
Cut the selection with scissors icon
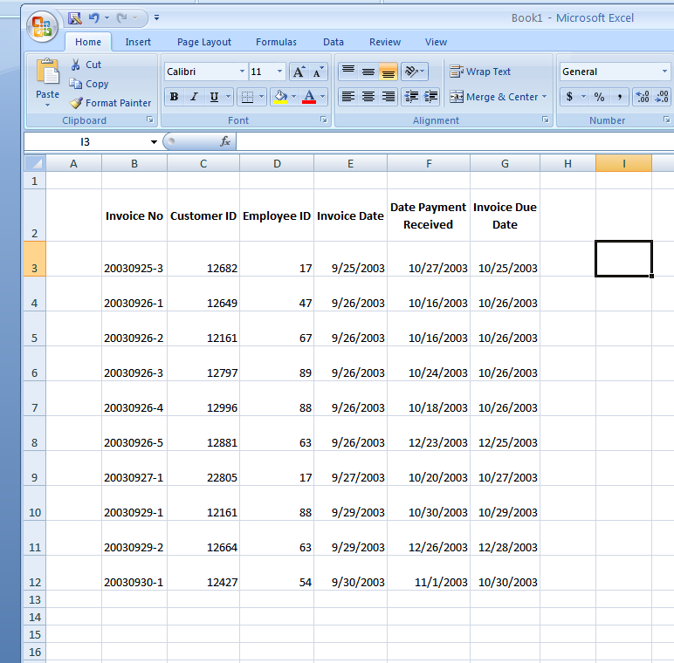pyautogui.click(x=76, y=65)
